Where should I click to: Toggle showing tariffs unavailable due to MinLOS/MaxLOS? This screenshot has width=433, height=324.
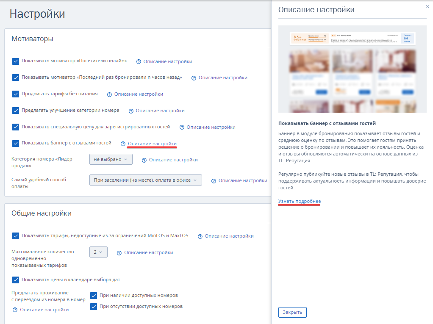click(16, 235)
